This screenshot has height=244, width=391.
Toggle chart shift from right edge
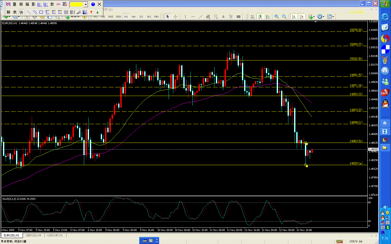[301, 17]
